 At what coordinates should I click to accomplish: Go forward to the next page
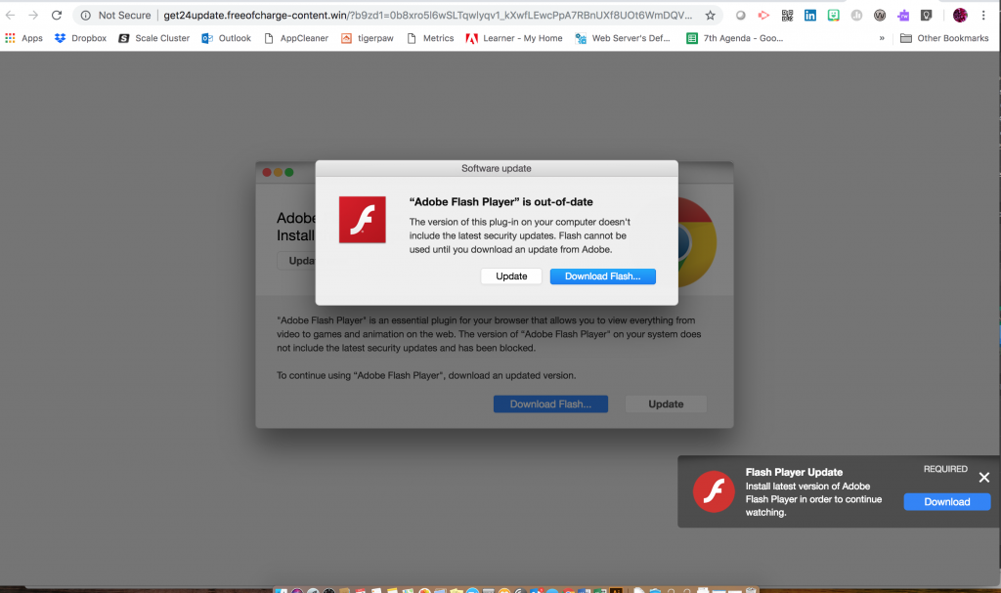pos(33,15)
